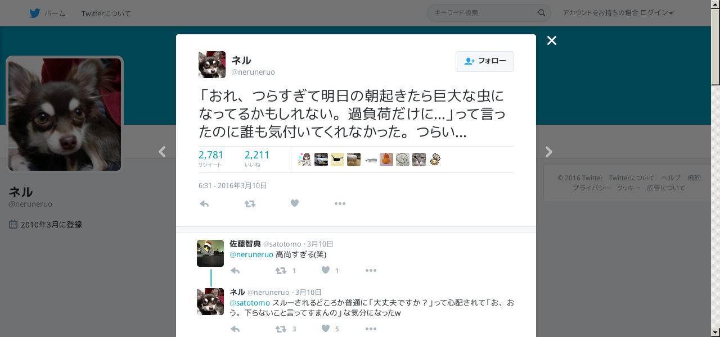The width and height of the screenshot is (720, 337).
Task: Retweet 佐藤智典's reply tweet
Action: (281, 271)
